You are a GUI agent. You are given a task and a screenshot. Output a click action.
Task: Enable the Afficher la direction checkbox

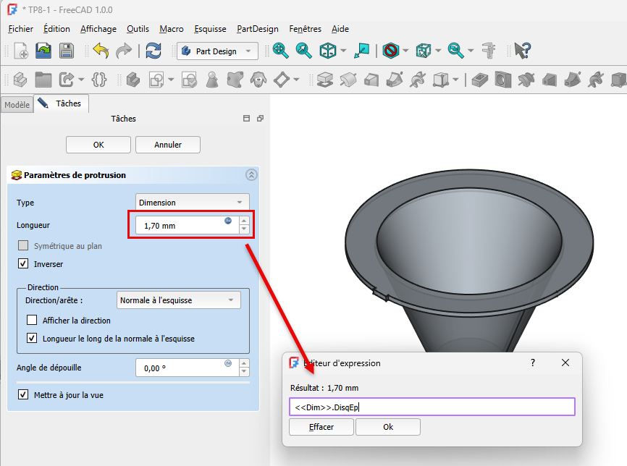(32, 320)
